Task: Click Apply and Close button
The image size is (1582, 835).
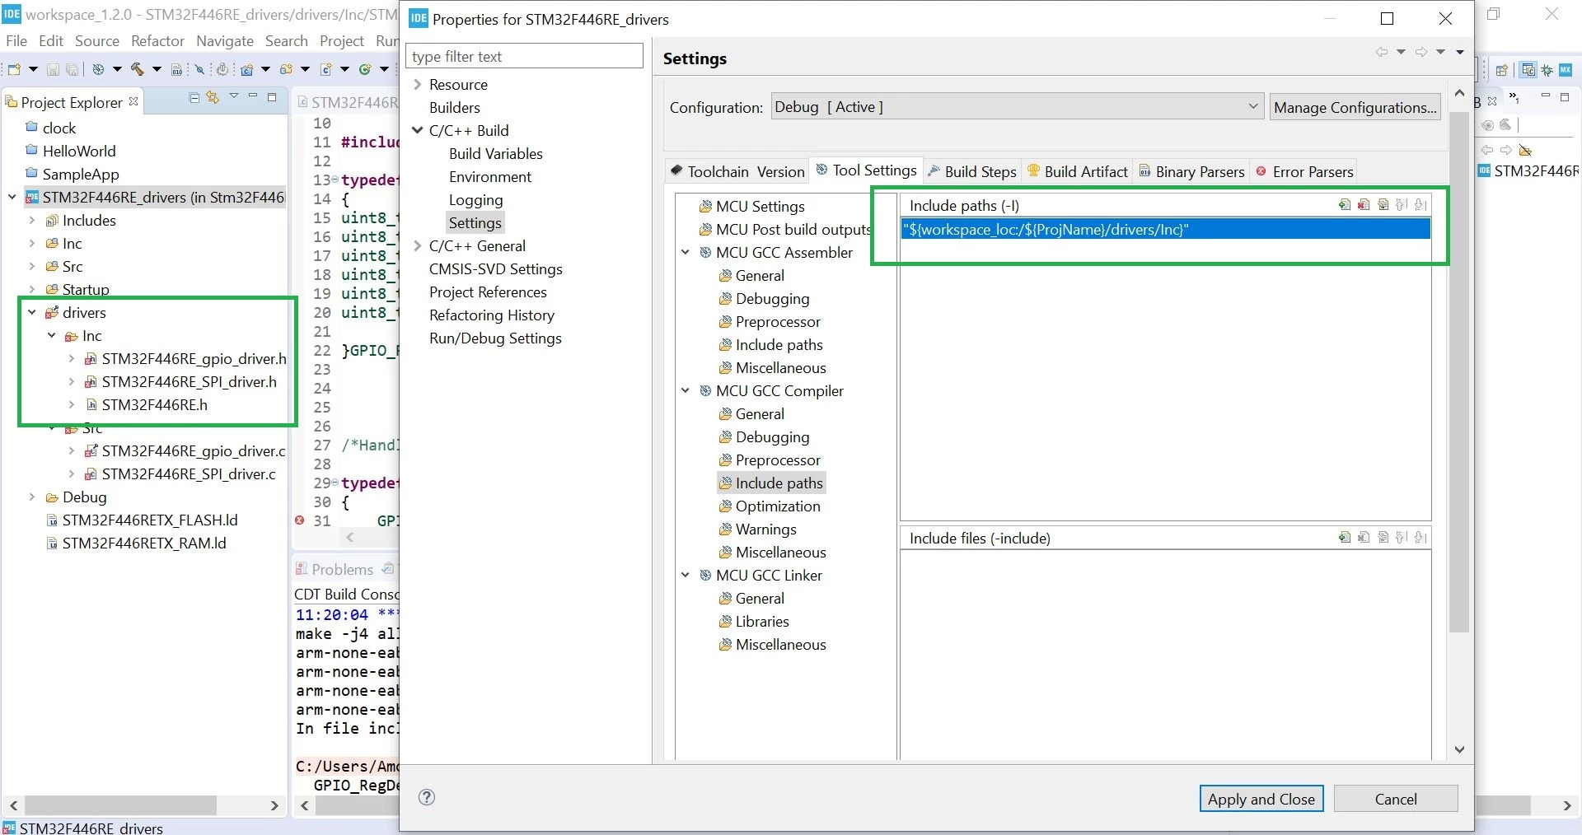Action: tap(1261, 799)
